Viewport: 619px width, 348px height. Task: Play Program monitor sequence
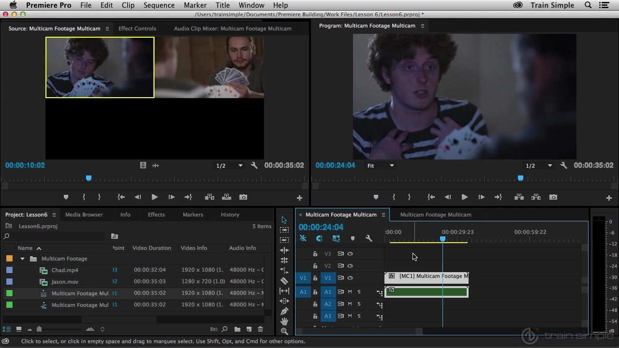coord(464,197)
